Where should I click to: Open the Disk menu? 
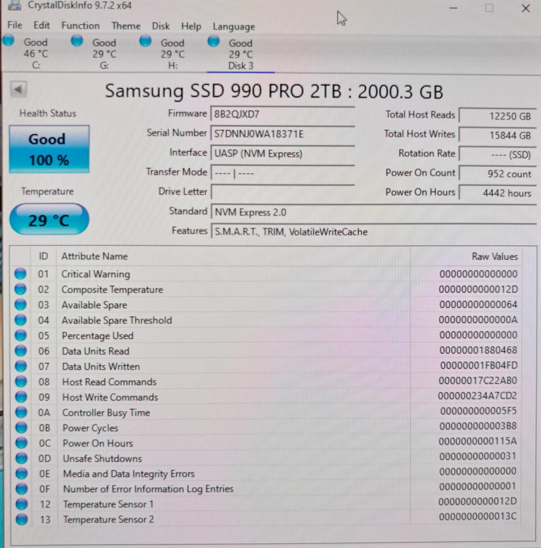pos(161,26)
